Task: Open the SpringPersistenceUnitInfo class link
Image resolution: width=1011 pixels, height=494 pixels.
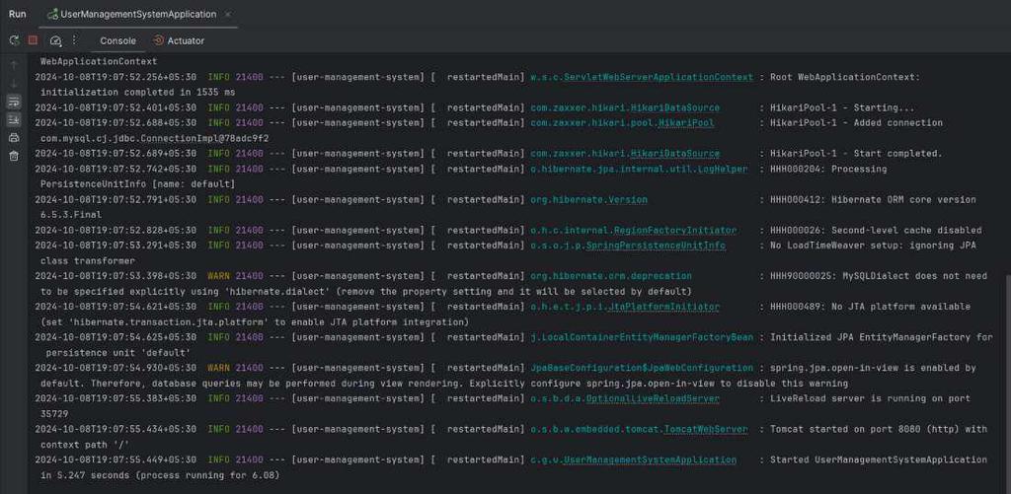Action: coord(656,246)
